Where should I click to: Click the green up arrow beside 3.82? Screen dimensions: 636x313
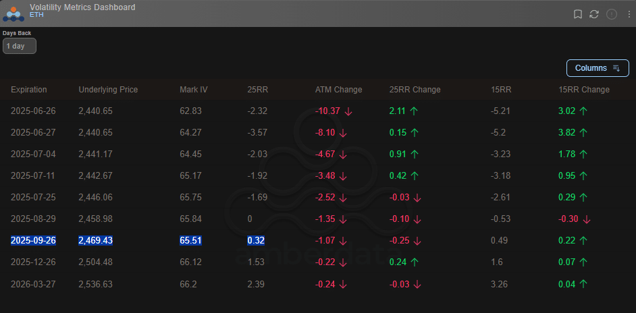pos(583,133)
